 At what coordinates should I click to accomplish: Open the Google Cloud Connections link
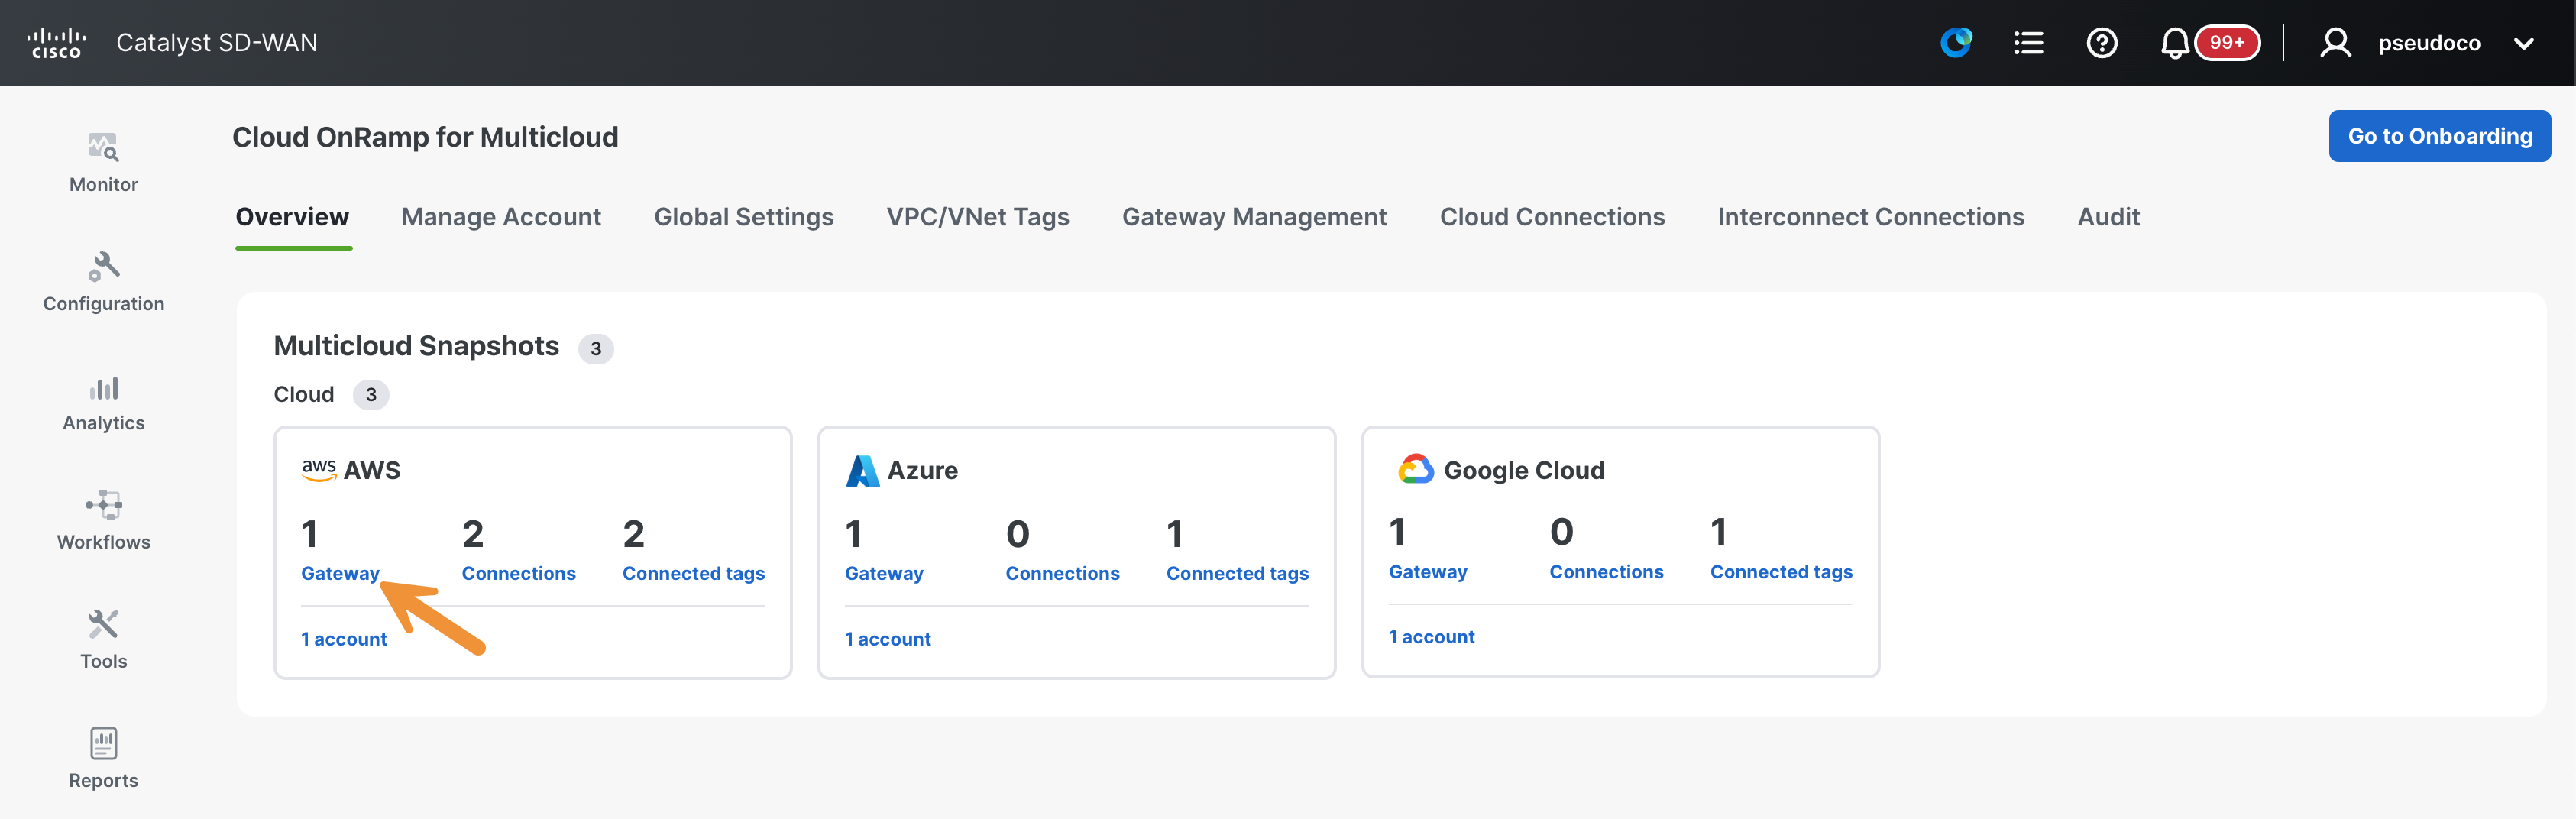1606,572
